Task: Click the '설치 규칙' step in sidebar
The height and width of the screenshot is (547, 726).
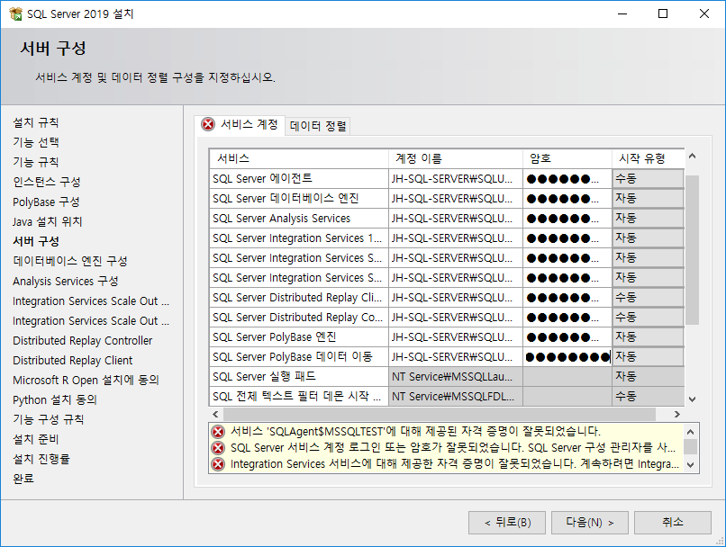Action: (x=36, y=123)
